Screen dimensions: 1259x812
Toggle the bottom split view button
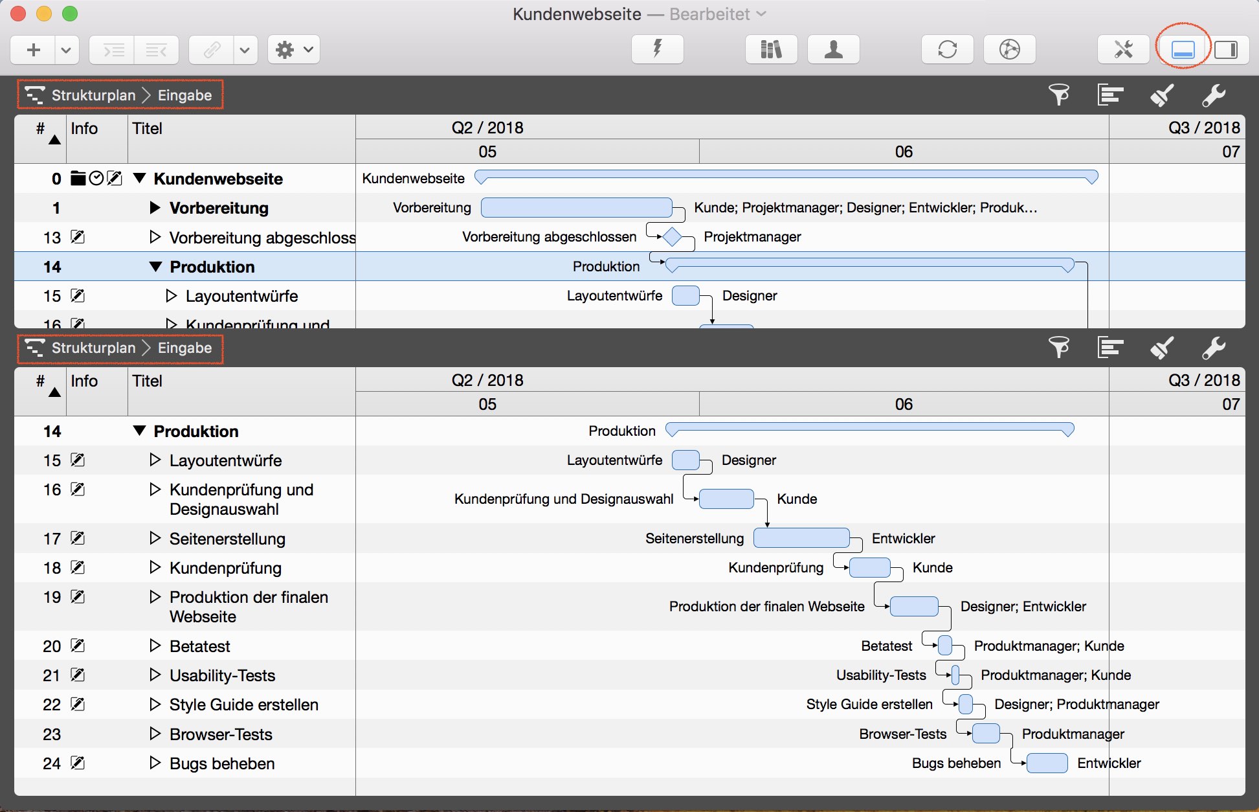[1183, 49]
